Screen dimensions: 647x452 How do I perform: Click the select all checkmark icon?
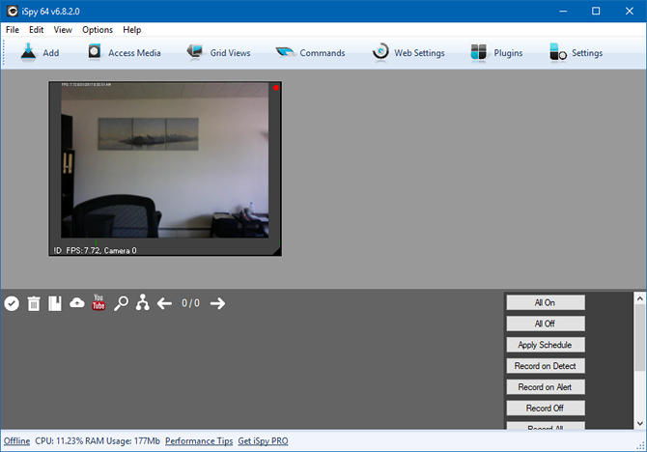[12, 303]
